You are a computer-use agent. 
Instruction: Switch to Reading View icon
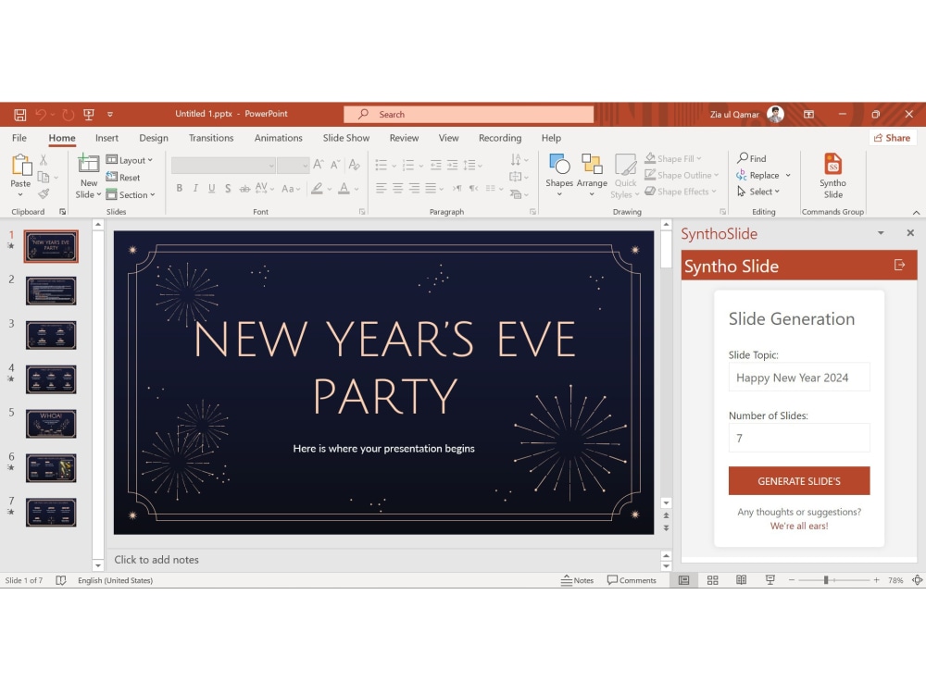[741, 580]
